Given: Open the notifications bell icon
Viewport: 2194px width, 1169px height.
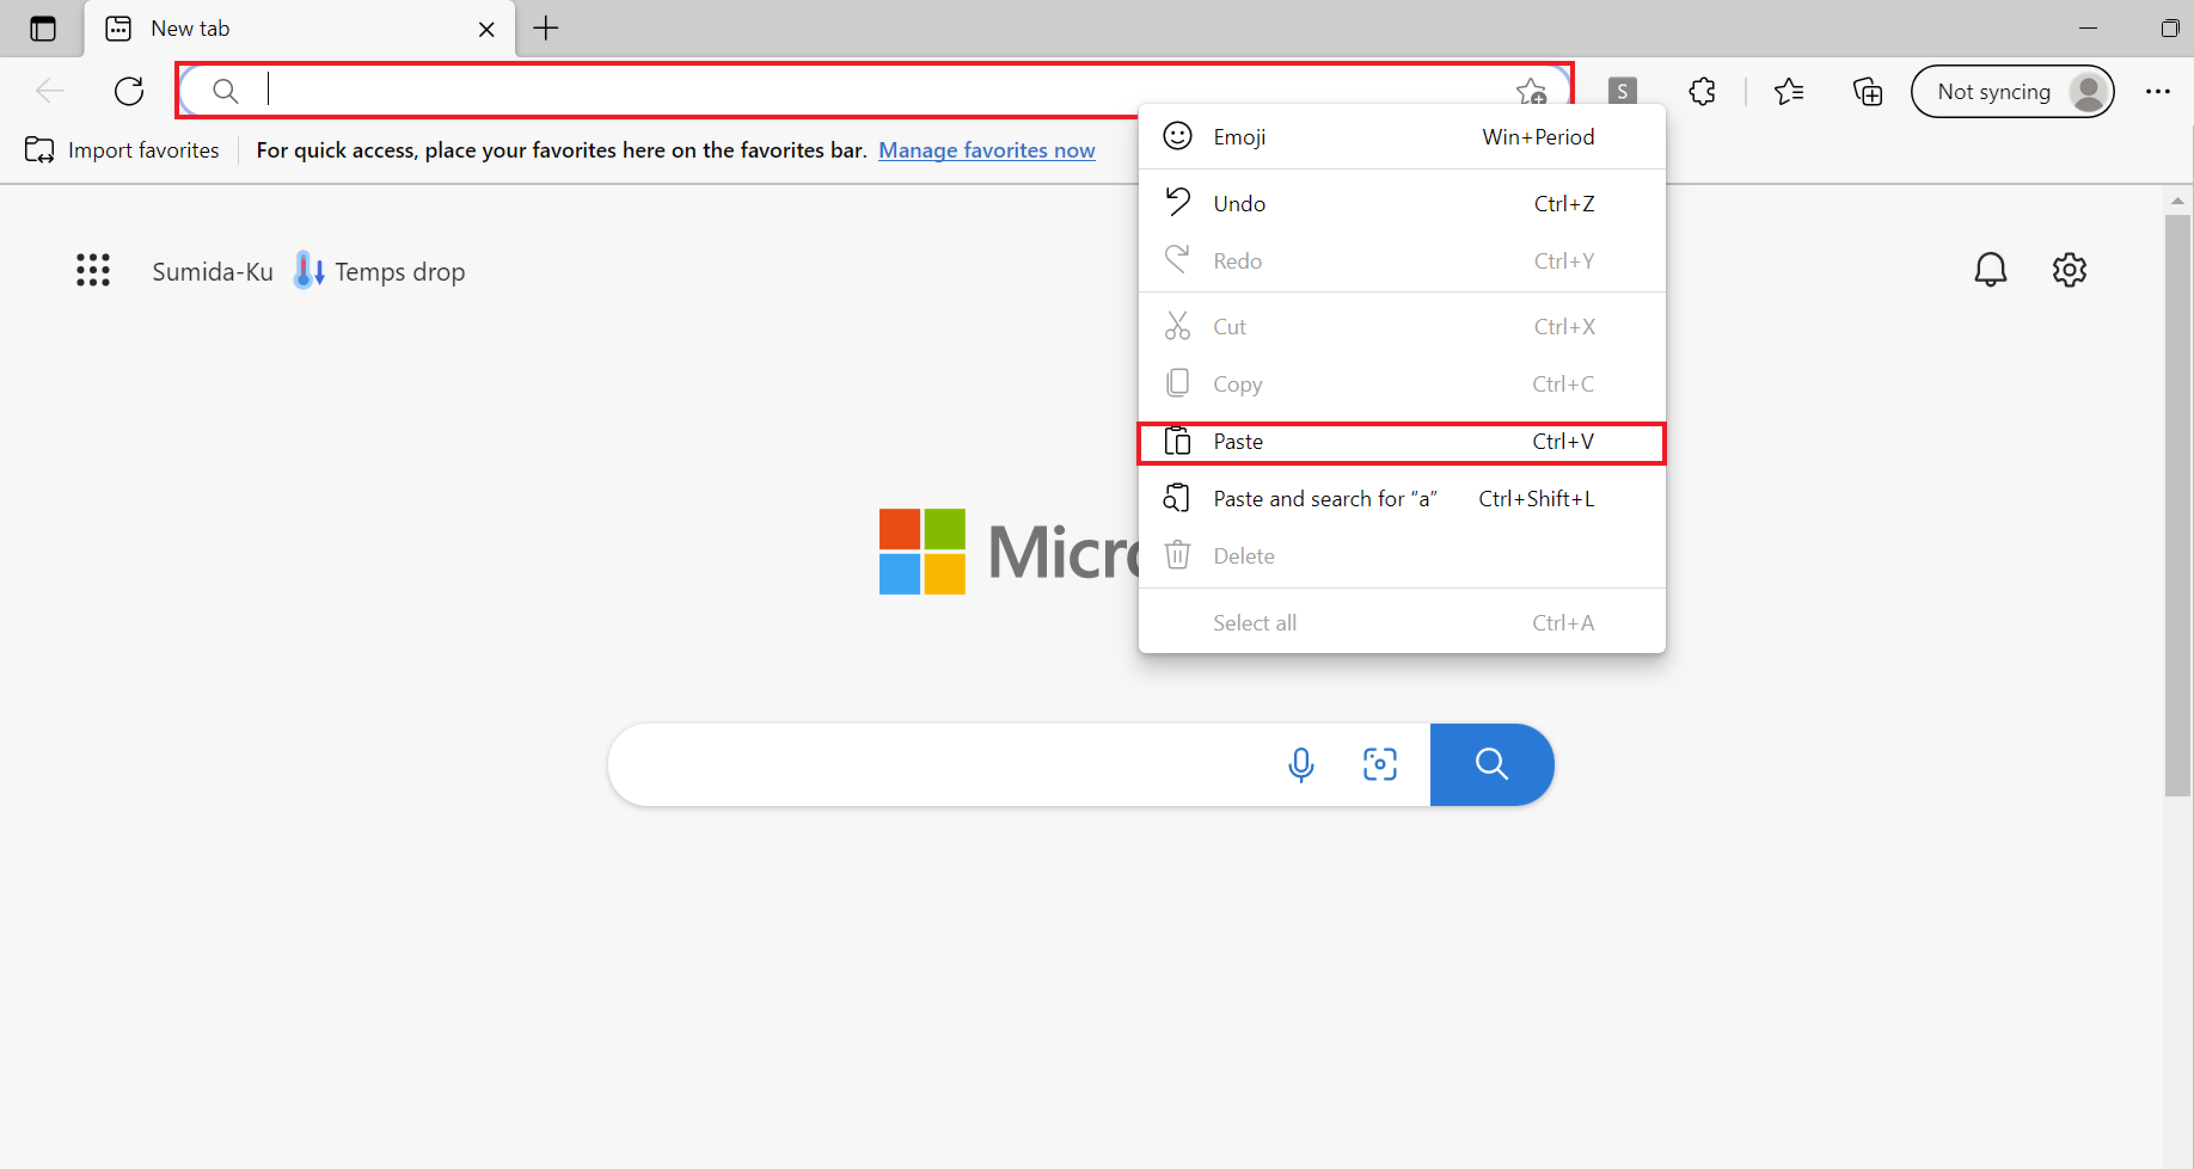Looking at the screenshot, I should (x=1990, y=270).
